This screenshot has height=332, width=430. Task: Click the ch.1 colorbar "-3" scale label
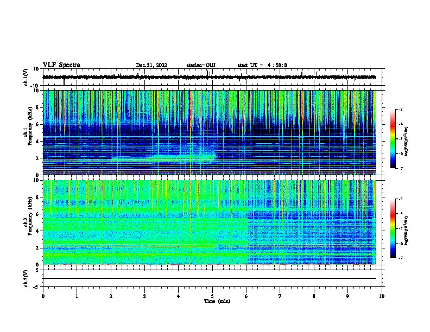401,109
